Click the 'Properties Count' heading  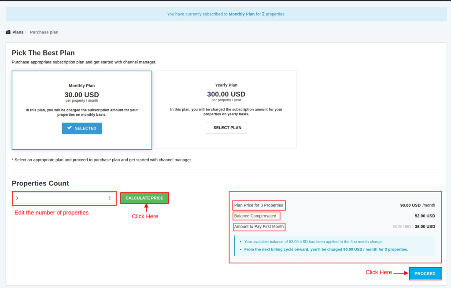[40, 184]
